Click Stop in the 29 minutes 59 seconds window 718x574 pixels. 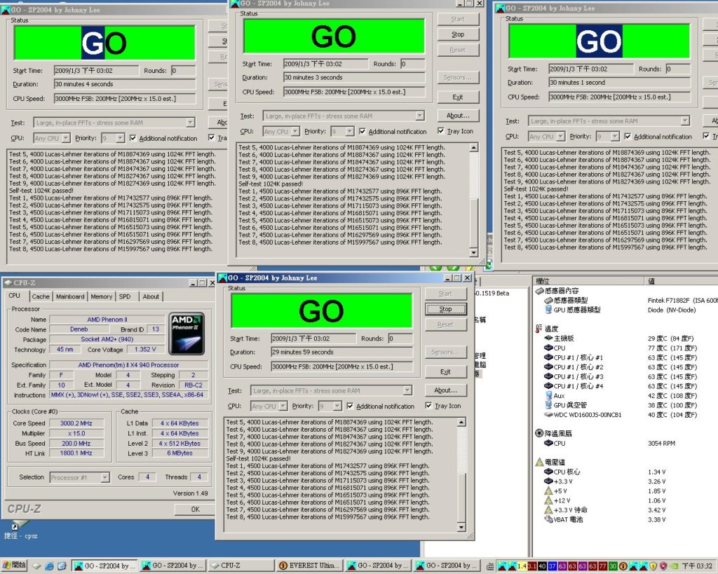[x=445, y=309]
